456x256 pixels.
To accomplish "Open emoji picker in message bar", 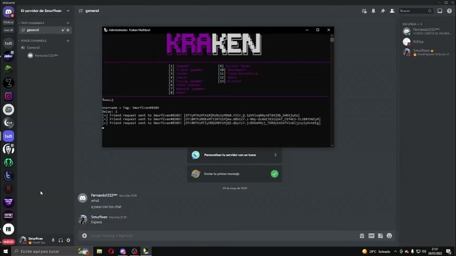I will click(x=389, y=236).
